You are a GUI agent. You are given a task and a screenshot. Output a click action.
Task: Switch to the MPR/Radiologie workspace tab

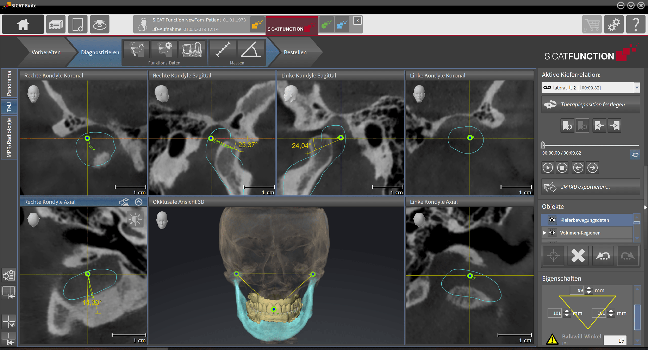pyautogui.click(x=9, y=137)
